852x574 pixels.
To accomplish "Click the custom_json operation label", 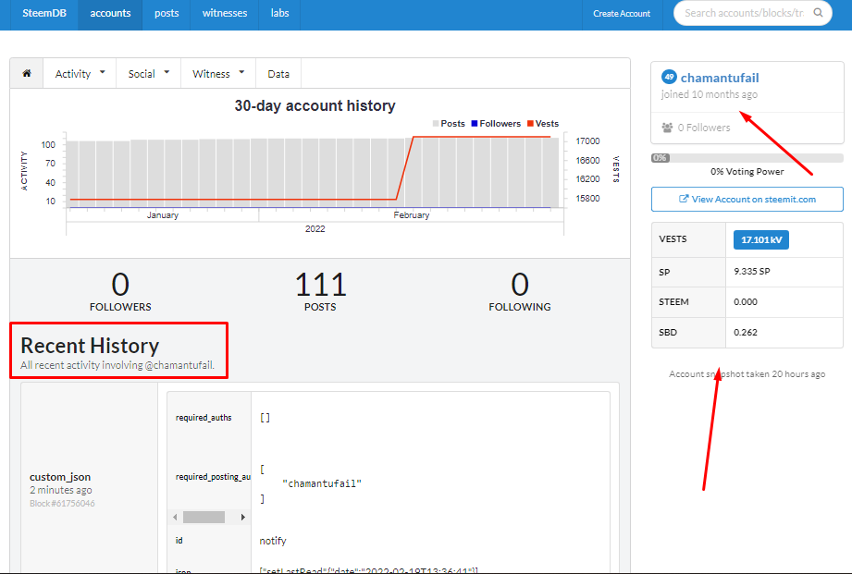I will coord(60,477).
